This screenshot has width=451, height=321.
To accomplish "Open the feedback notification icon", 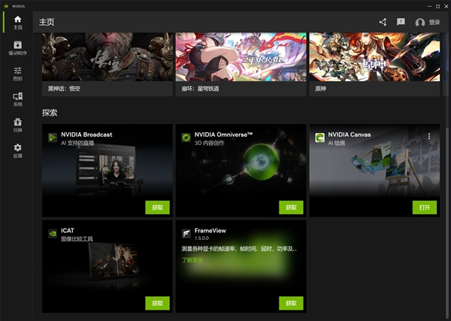I will [x=401, y=22].
